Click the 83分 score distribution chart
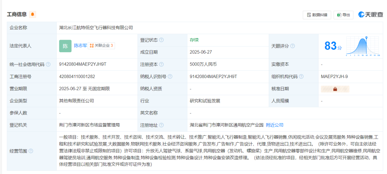Screen dimensions: 387x174 pos(363,47)
